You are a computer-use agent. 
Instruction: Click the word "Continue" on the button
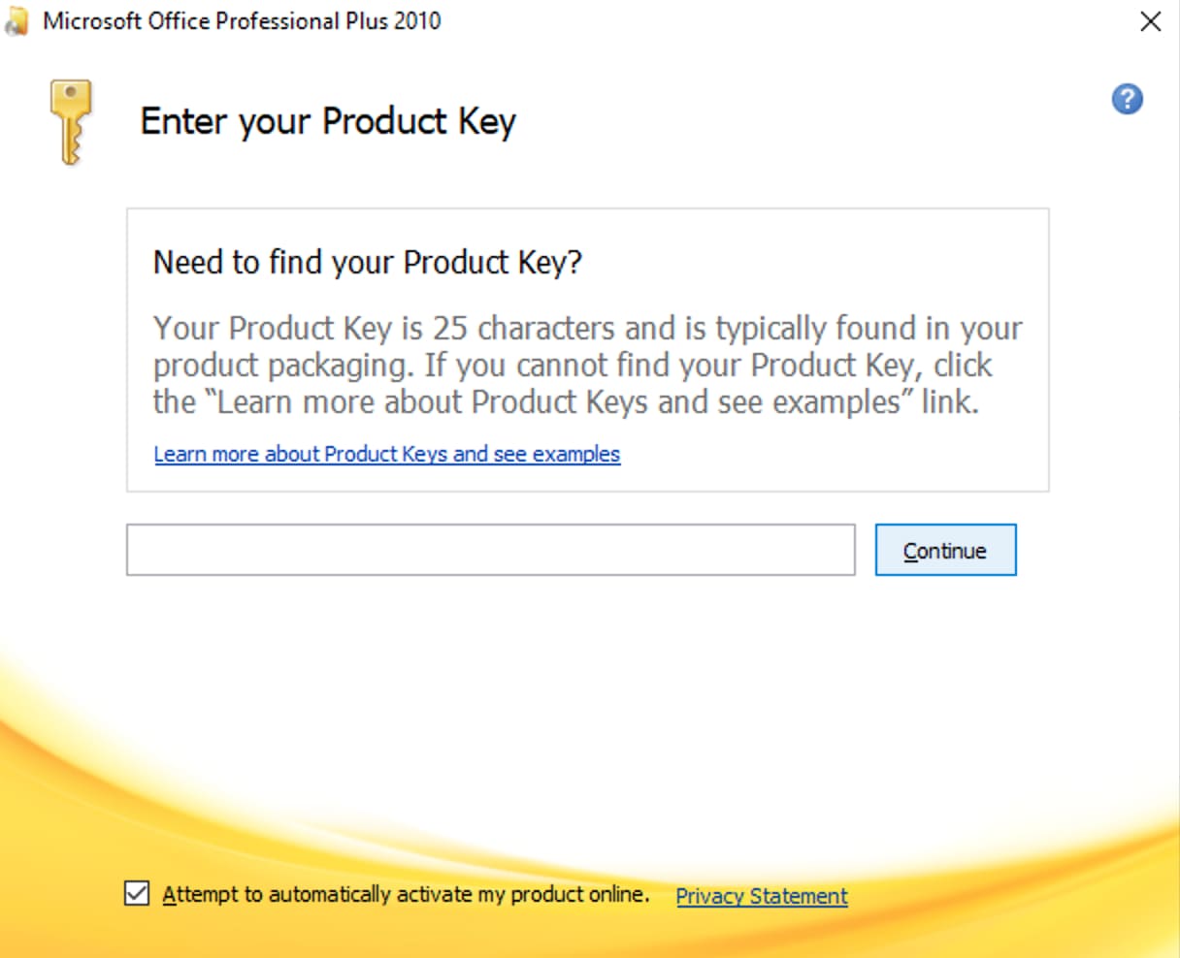(945, 551)
